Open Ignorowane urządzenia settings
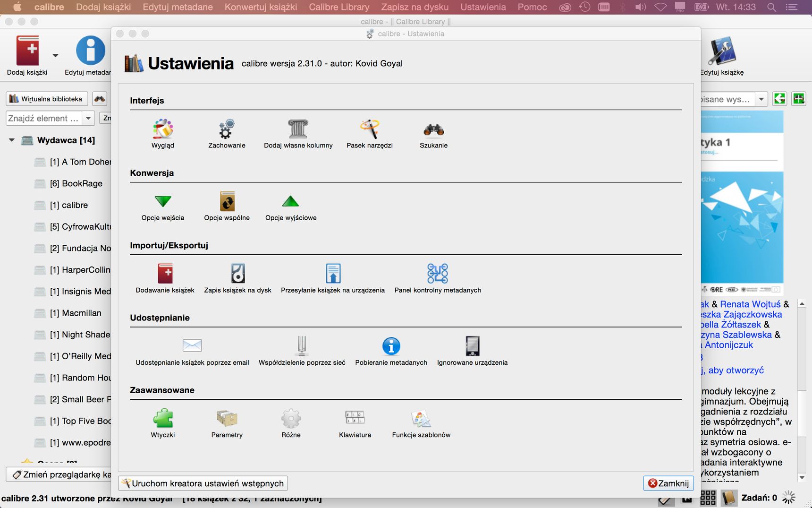The image size is (812, 508). click(472, 351)
